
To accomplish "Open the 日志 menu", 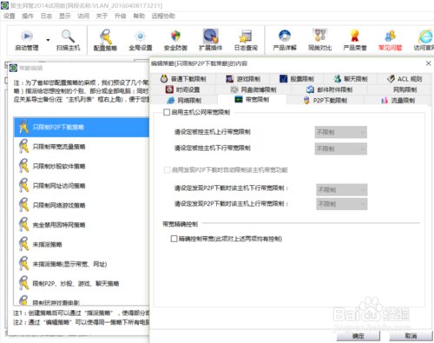I will pos(46,16).
